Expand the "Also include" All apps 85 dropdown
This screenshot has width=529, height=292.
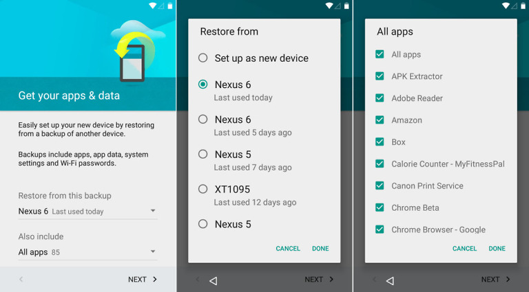click(x=87, y=252)
